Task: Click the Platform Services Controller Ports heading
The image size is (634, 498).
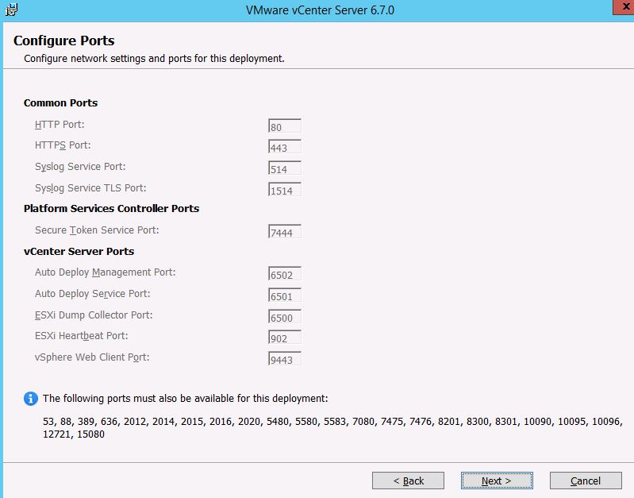Action: pos(111,208)
